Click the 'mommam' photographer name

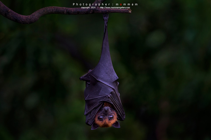click(x=127, y=4)
